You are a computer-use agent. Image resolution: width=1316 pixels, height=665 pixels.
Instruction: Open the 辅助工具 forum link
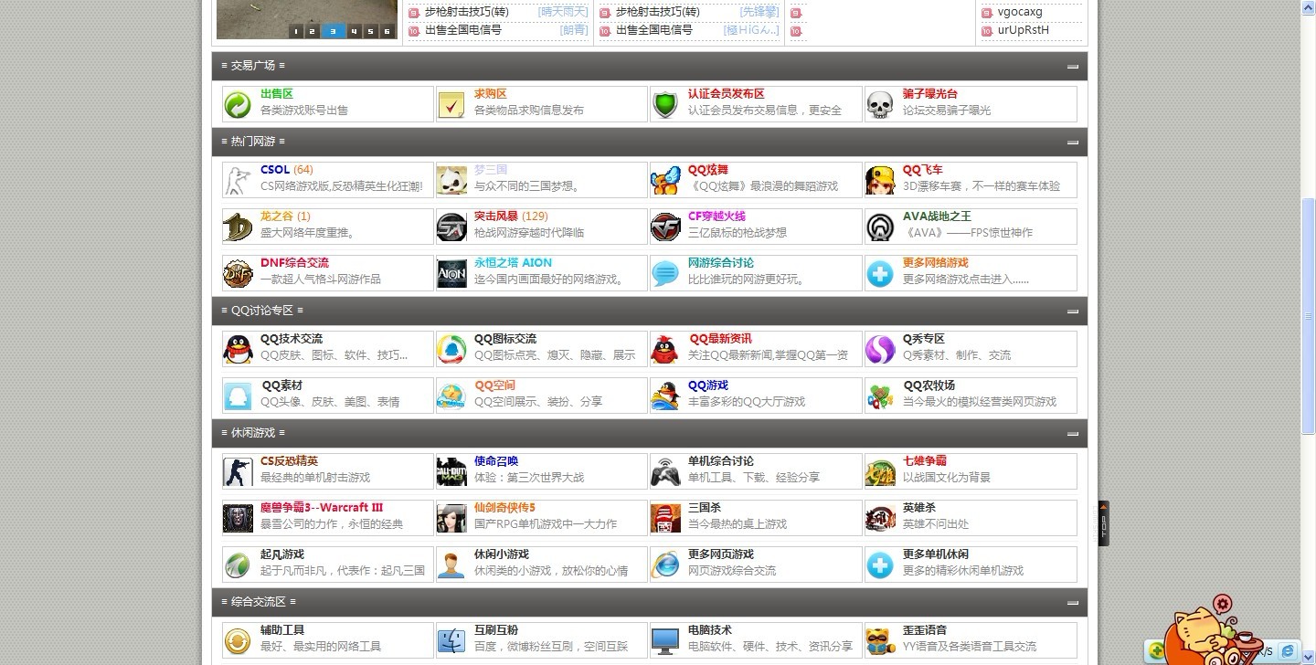coord(282,630)
